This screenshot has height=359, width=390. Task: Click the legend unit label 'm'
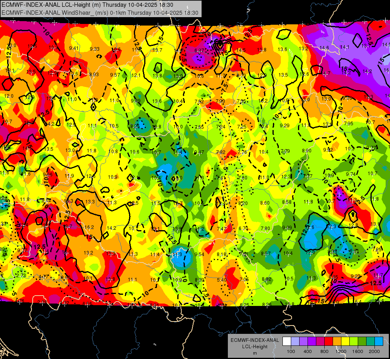[255, 353]
